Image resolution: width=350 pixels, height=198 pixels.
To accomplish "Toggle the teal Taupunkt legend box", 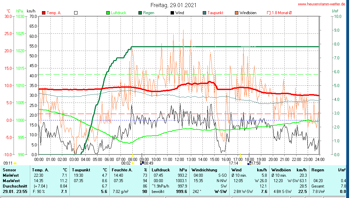I will tap(204, 13).
